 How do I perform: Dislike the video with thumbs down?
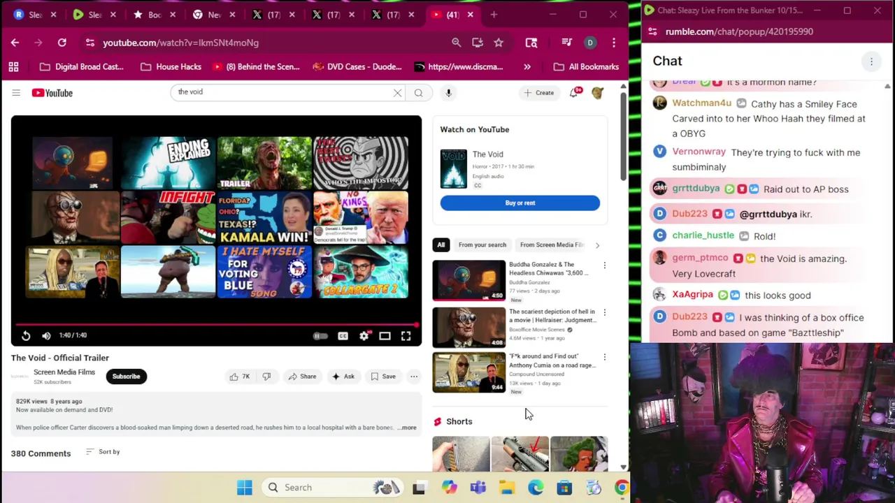266,377
